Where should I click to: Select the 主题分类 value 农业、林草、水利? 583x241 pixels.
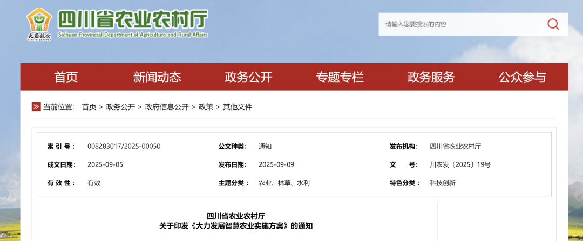[x=284, y=183]
